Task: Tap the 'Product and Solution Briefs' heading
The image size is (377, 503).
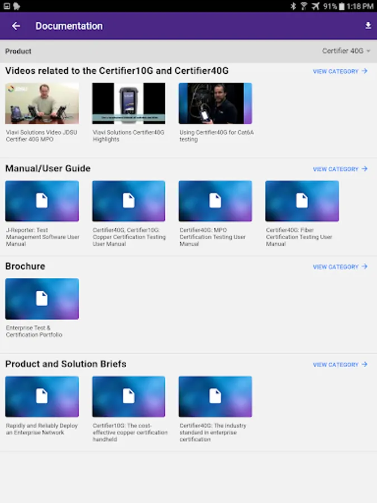Action: click(x=66, y=364)
